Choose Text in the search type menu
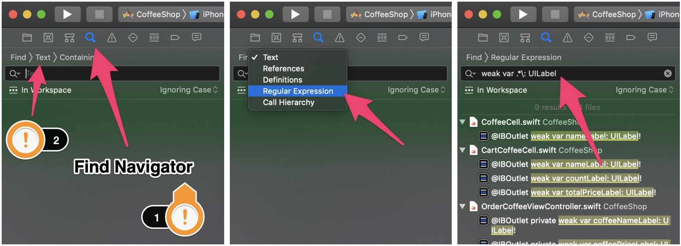Viewport: 681px width, 246px height. coord(298,57)
